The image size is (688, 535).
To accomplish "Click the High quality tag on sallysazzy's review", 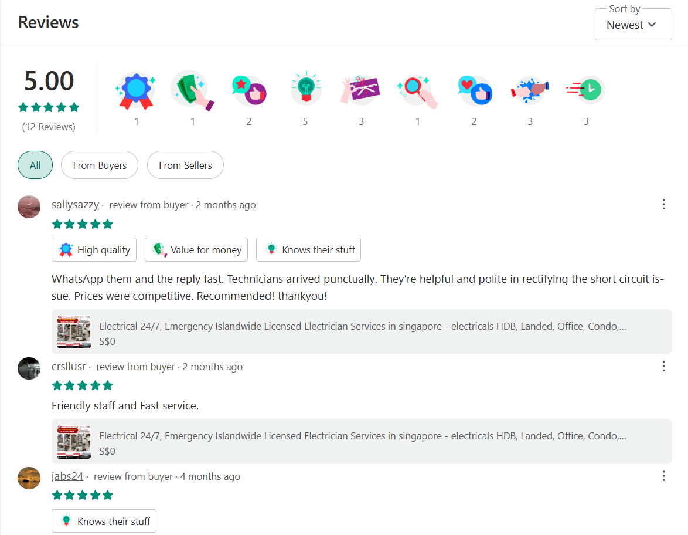I will pos(94,249).
